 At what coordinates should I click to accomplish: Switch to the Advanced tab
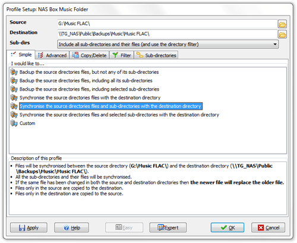coord(52,55)
